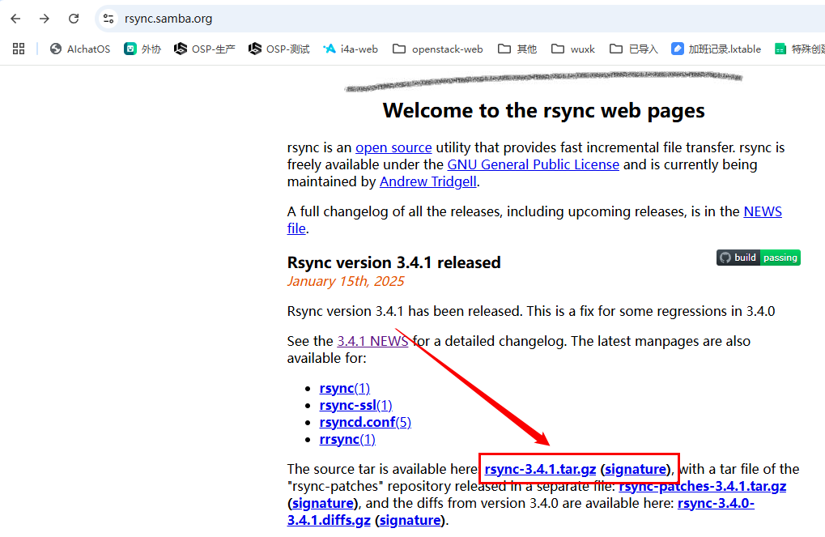Click the GitHub build passing badge
Viewport: 825px width, 537px height.
tap(758, 258)
